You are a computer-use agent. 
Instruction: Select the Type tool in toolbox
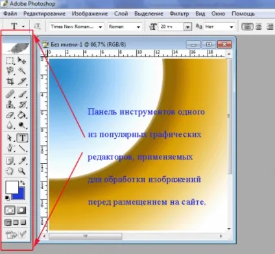click(x=23, y=138)
